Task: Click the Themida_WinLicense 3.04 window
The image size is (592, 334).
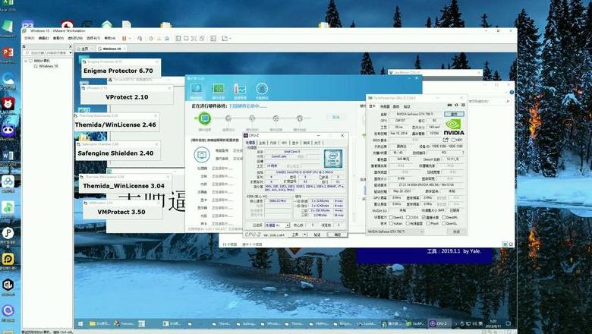Action: tap(125, 184)
